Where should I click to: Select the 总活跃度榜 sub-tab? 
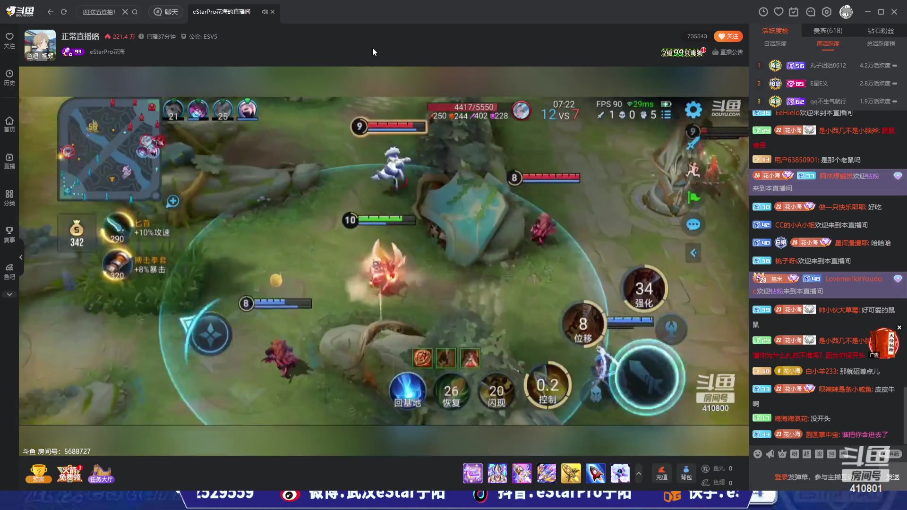(881, 44)
